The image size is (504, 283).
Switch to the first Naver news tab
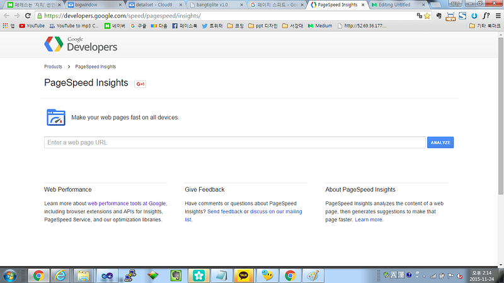coord(34,5)
